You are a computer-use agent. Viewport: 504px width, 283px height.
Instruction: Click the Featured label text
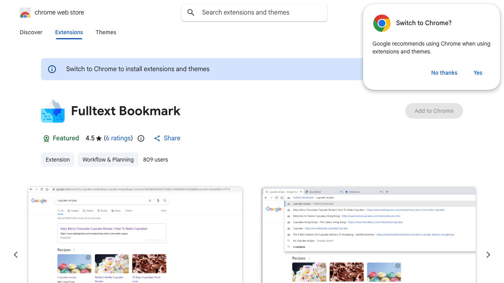coord(66,138)
